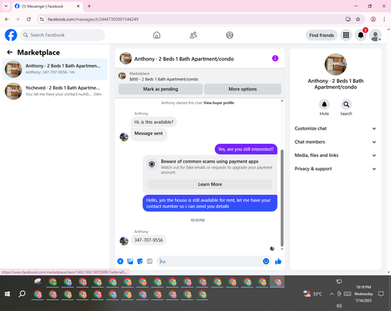This screenshot has width=391, height=311.
Task: Open the Facebook logo home link
Action: [11, 35]
